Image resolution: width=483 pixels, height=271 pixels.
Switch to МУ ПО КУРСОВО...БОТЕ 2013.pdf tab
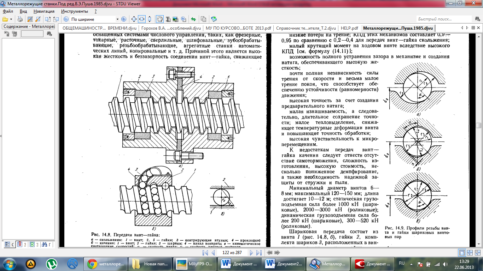click(x=238, y=28)
